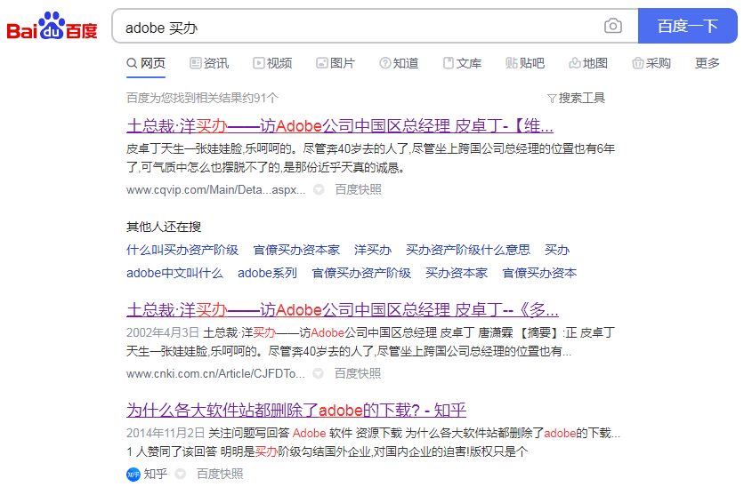This screenshot has width=744, height=487.
Task: Open 搜索工具 filter options
Action: (576, 98)
